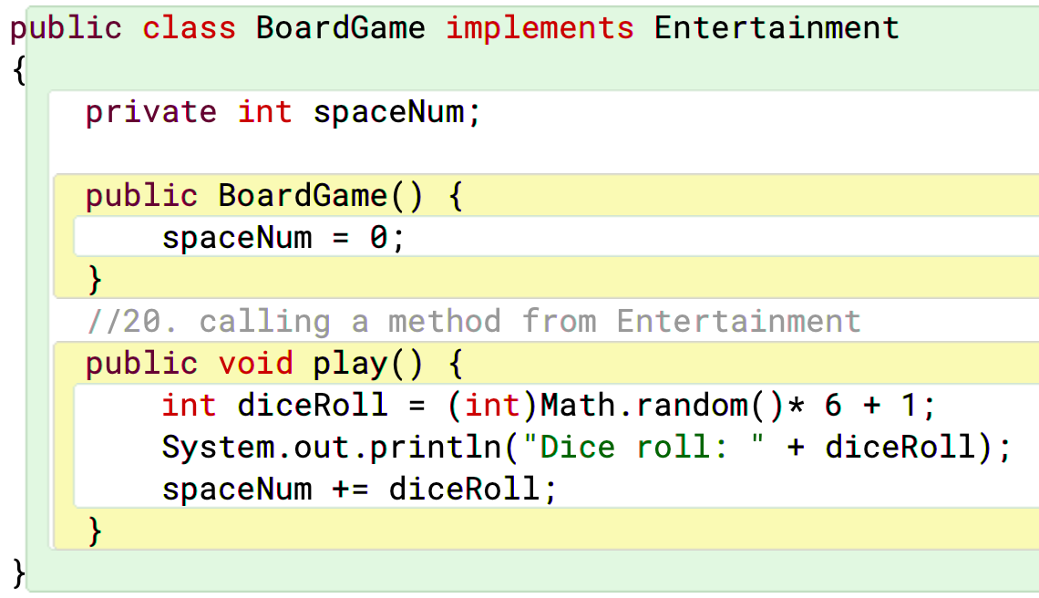Click the opening brace under class declaration
The height and width of the screenshot is (598, 1039).
point(19,70)
